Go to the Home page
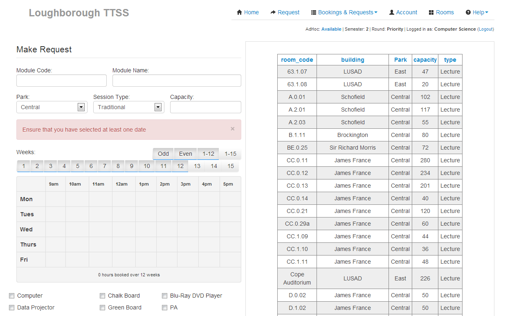 (248, 12)
